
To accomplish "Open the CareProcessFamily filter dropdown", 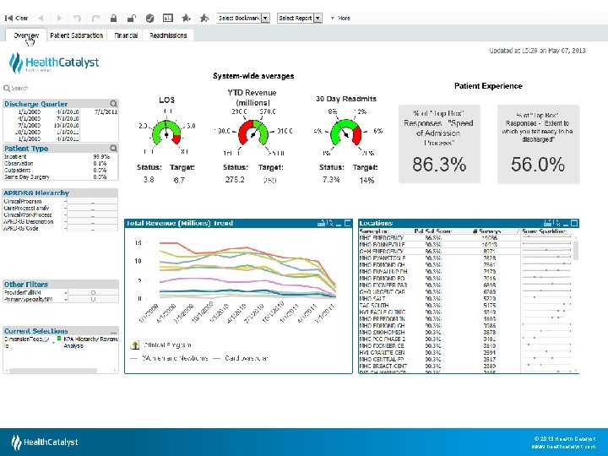I will point(66,209).
